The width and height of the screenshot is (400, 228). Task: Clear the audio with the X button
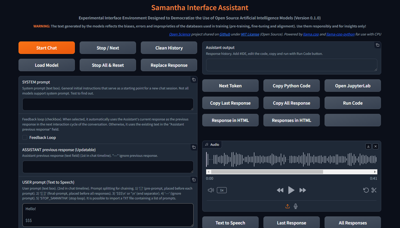376,146
